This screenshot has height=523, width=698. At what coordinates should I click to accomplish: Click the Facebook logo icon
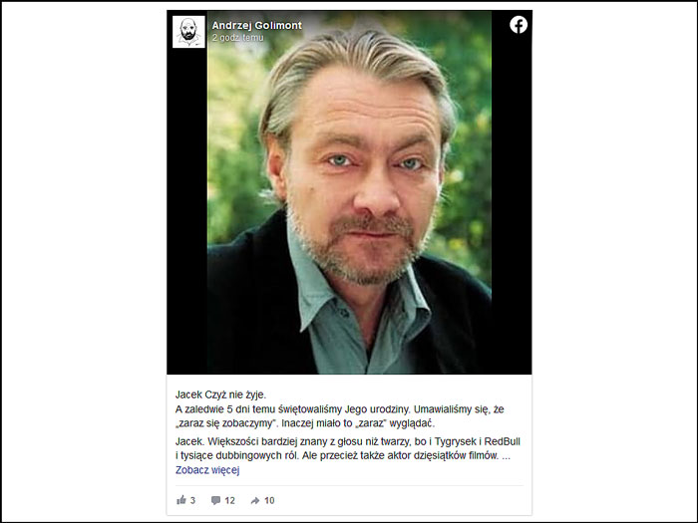click(x=519, y=25)
